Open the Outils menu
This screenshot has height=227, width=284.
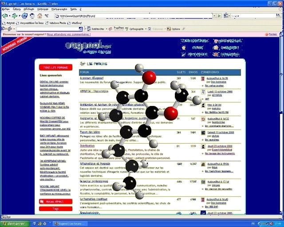(73, 9)
